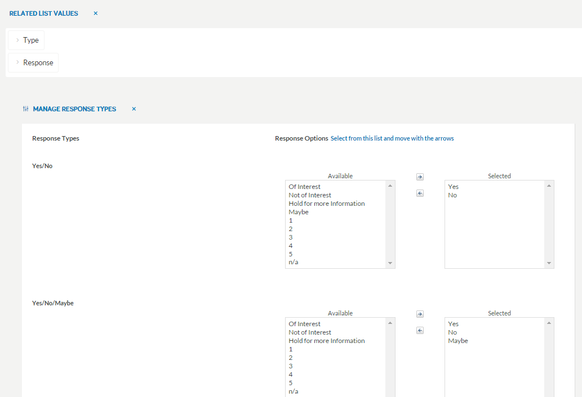Move option right in Yes/No/Maybe row

tap(420, 314)
